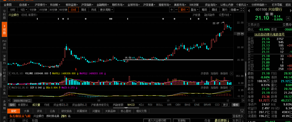Screen dimensions: 292x122
Task: Switch to 分时 period
Action: 13,10
